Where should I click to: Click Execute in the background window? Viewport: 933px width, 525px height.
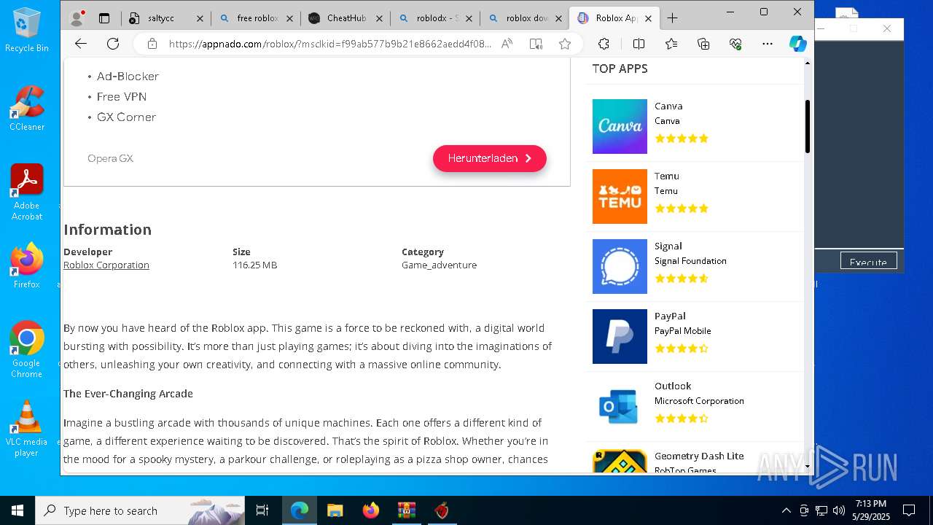click(x=868, y=262)
